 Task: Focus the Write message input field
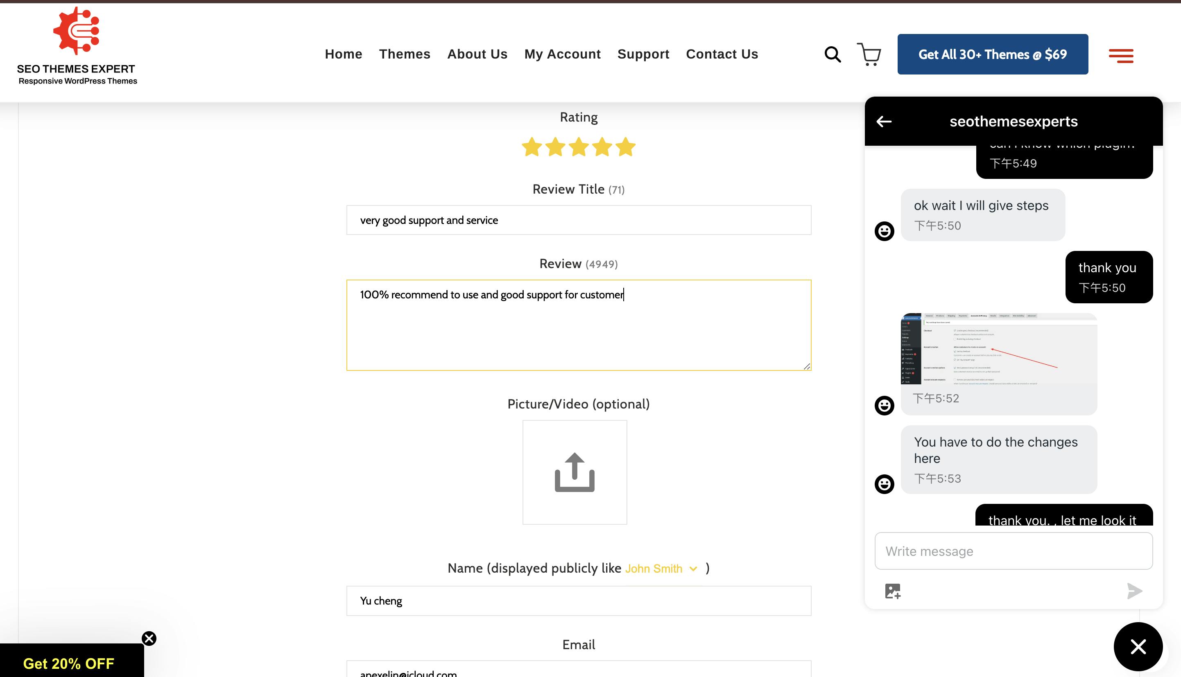(x=1013, y=551)
